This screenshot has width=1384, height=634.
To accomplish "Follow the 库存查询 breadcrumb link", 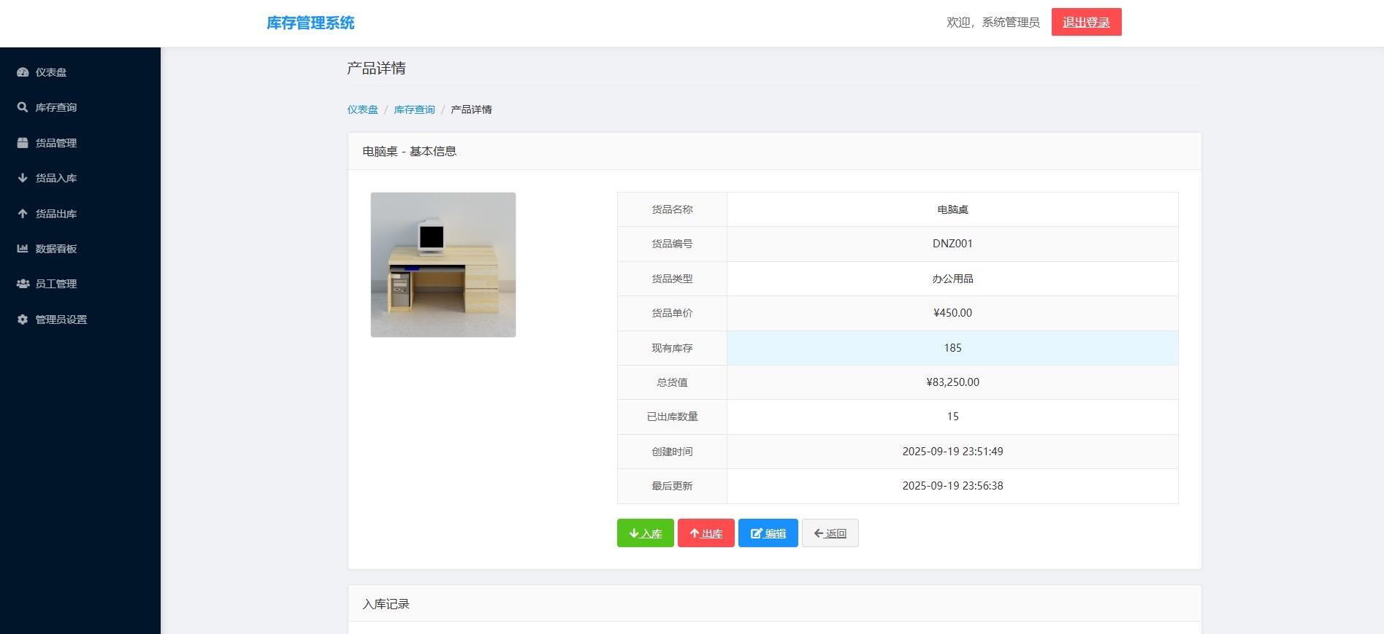I will tap(414, 109).
